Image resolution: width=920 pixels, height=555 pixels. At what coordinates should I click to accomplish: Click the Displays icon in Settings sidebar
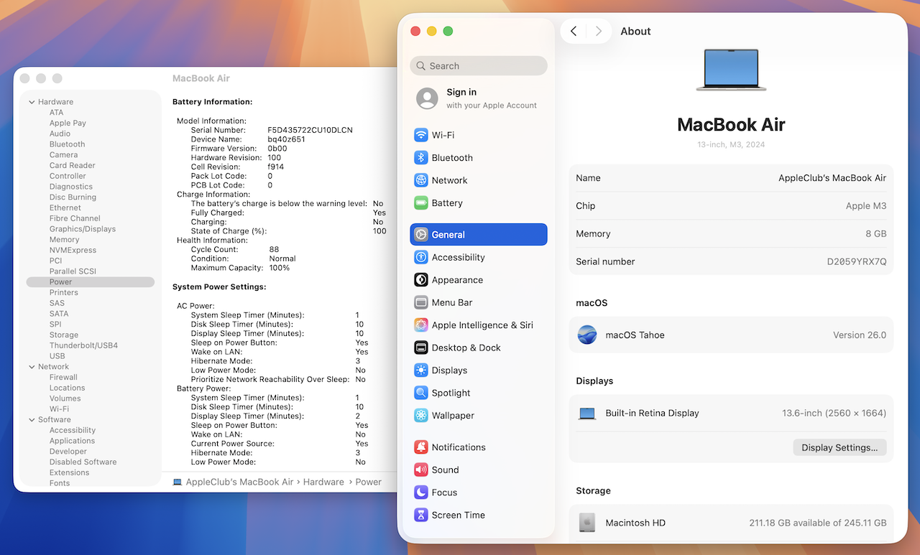coord(421,370)
